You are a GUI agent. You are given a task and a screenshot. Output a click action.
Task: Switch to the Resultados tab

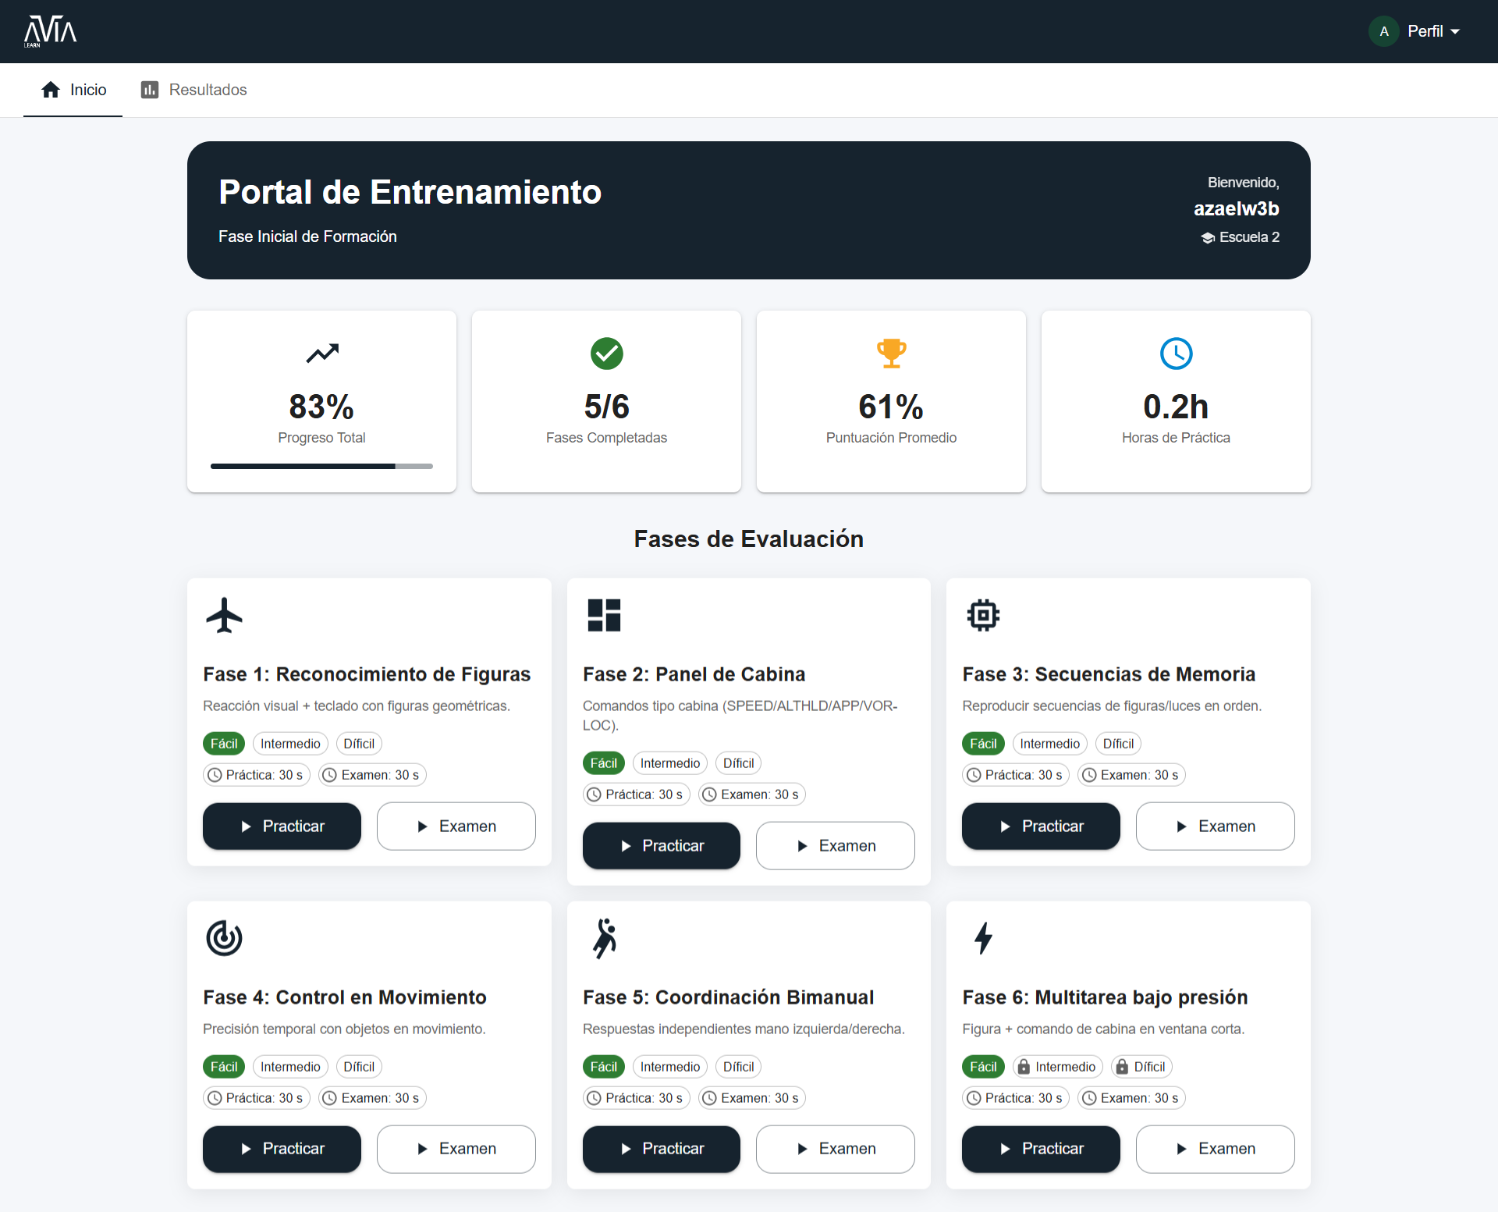click(x=193, y=90)
